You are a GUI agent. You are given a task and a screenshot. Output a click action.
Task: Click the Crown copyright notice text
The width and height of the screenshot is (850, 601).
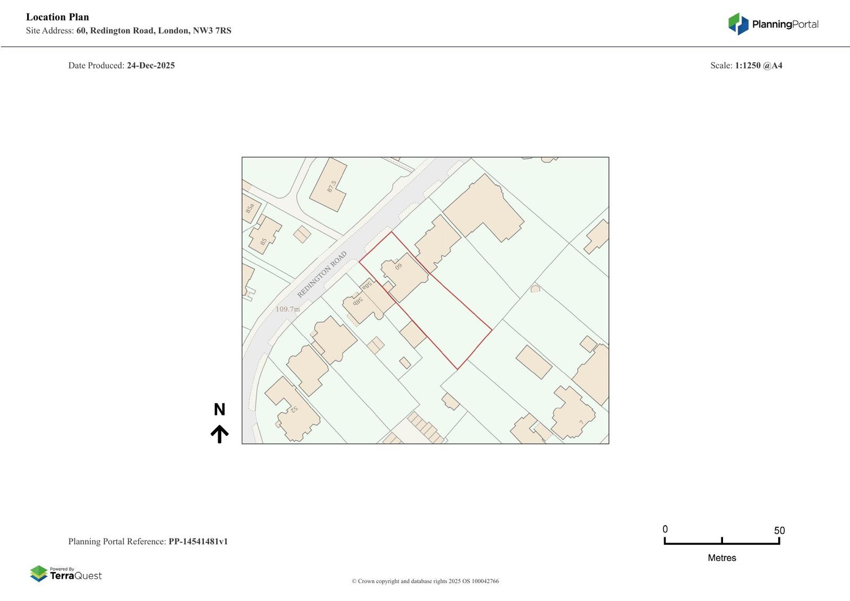point(425,581)
